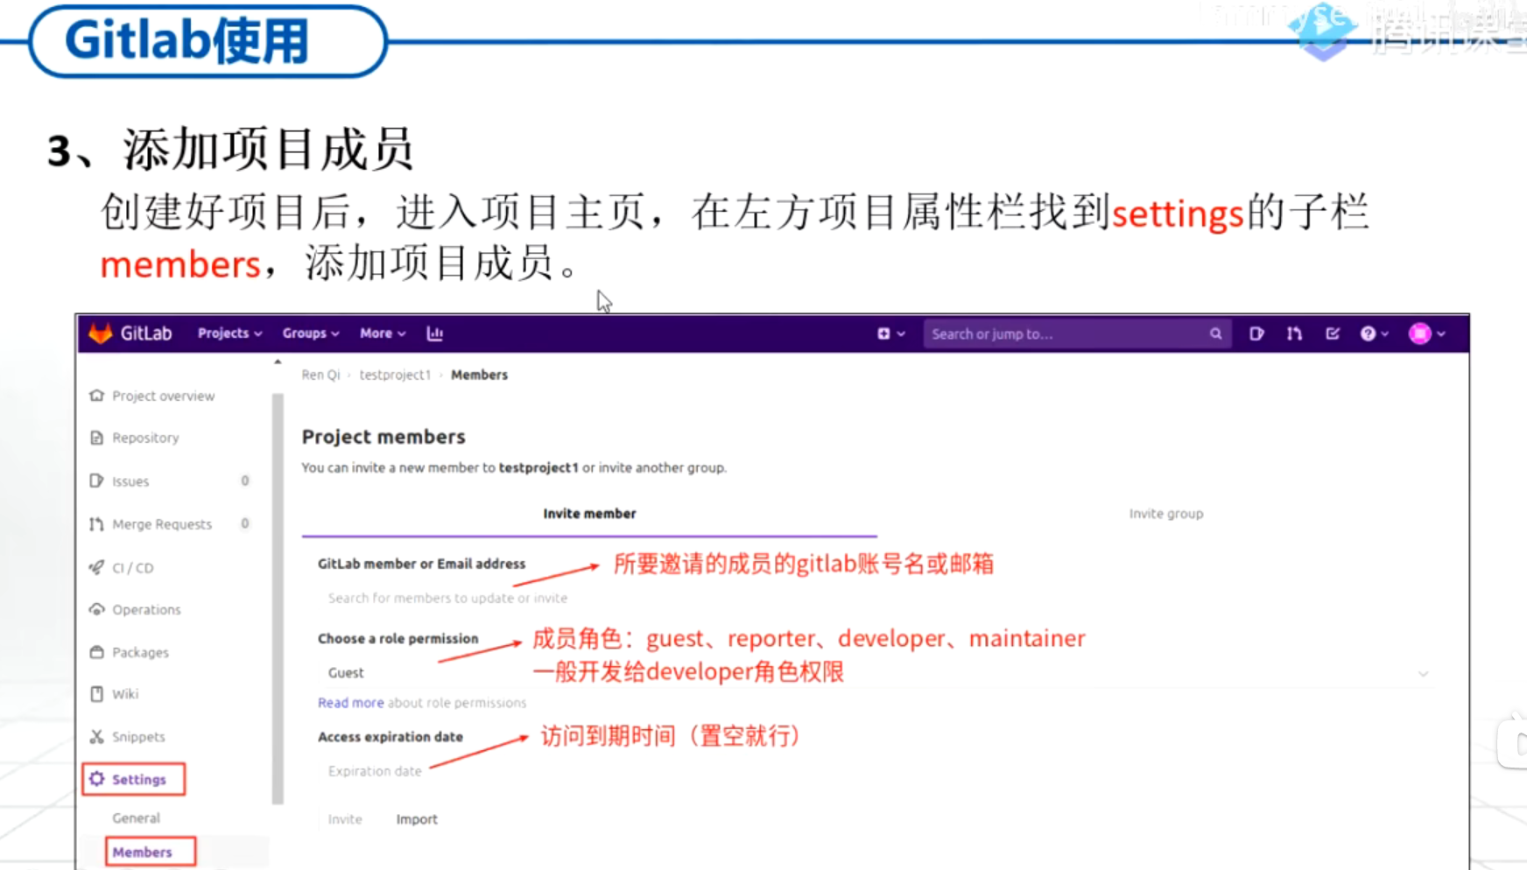The height and width of the screenshot is (870, 1527).
Task: Click the Packages box icon
Action: (96, 652)
